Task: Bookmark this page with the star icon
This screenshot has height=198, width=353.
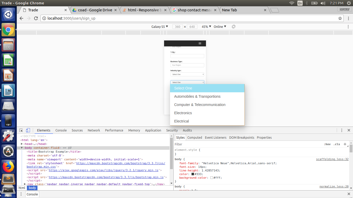Action: 340,18
